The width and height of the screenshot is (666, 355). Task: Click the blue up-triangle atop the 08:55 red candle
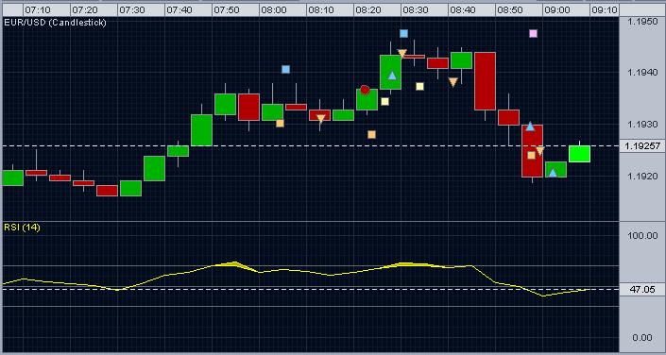[530, 127]
